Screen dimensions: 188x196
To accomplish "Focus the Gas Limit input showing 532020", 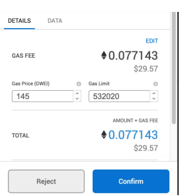I will pyautogui.click(x=119, y=96).
